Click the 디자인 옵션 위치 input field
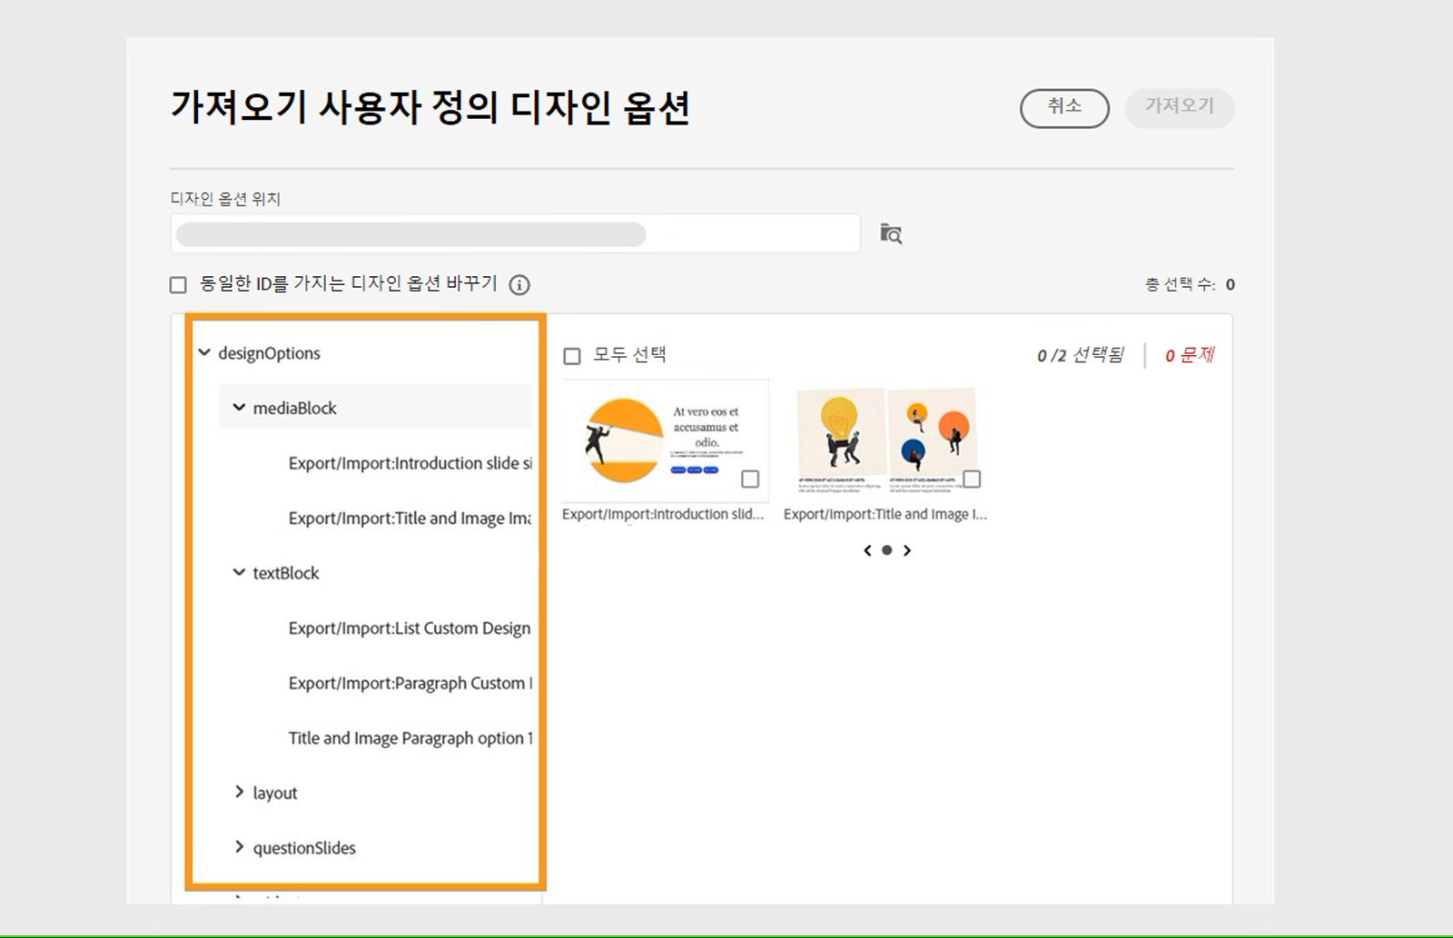 (513, 233)
